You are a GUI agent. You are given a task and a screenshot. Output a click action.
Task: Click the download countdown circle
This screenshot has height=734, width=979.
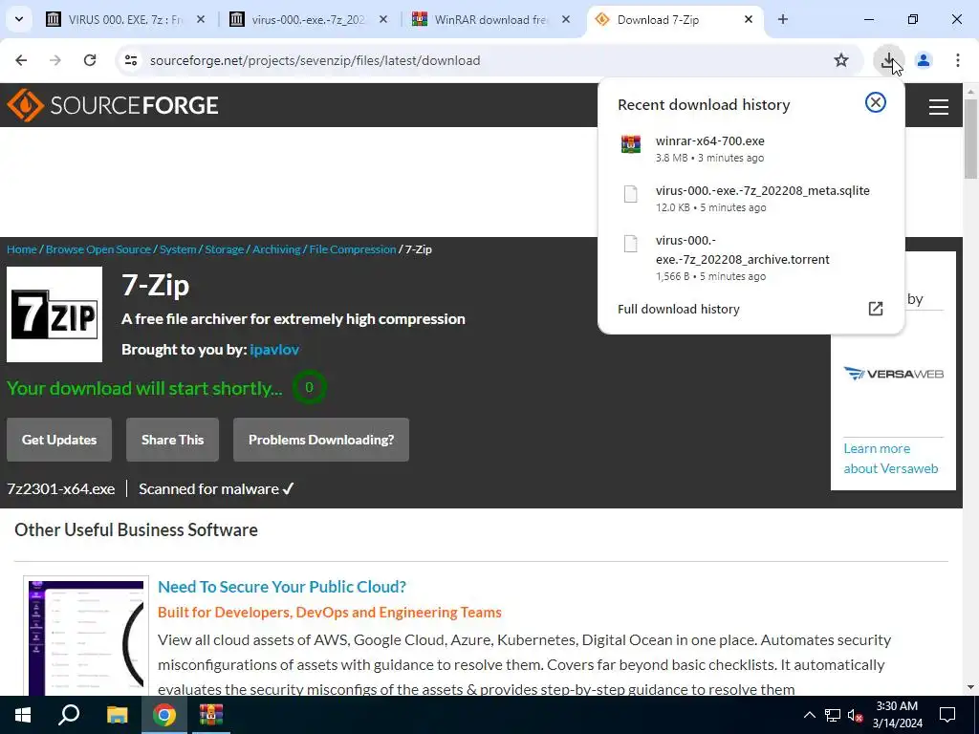tap(309, 387)
